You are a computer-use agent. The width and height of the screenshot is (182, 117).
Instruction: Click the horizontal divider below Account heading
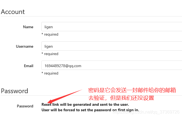(x=91, y=16)
